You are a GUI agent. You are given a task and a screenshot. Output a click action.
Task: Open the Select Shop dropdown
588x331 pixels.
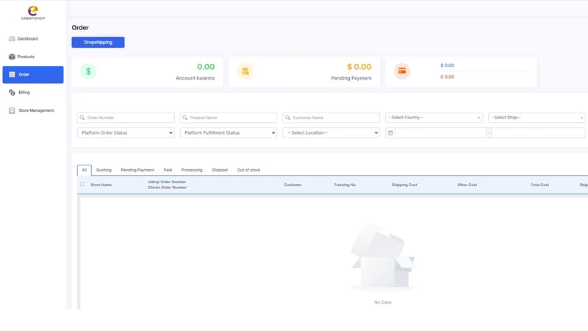coord(537,118)
